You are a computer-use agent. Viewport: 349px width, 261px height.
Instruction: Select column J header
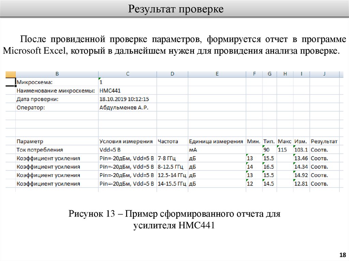(x=324, y=74)
